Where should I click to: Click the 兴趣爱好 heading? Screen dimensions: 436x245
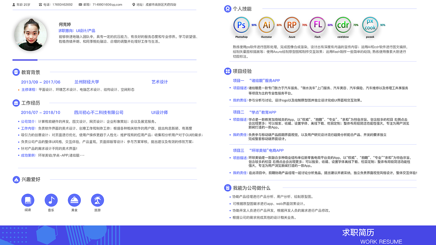[x=31, y=179]
